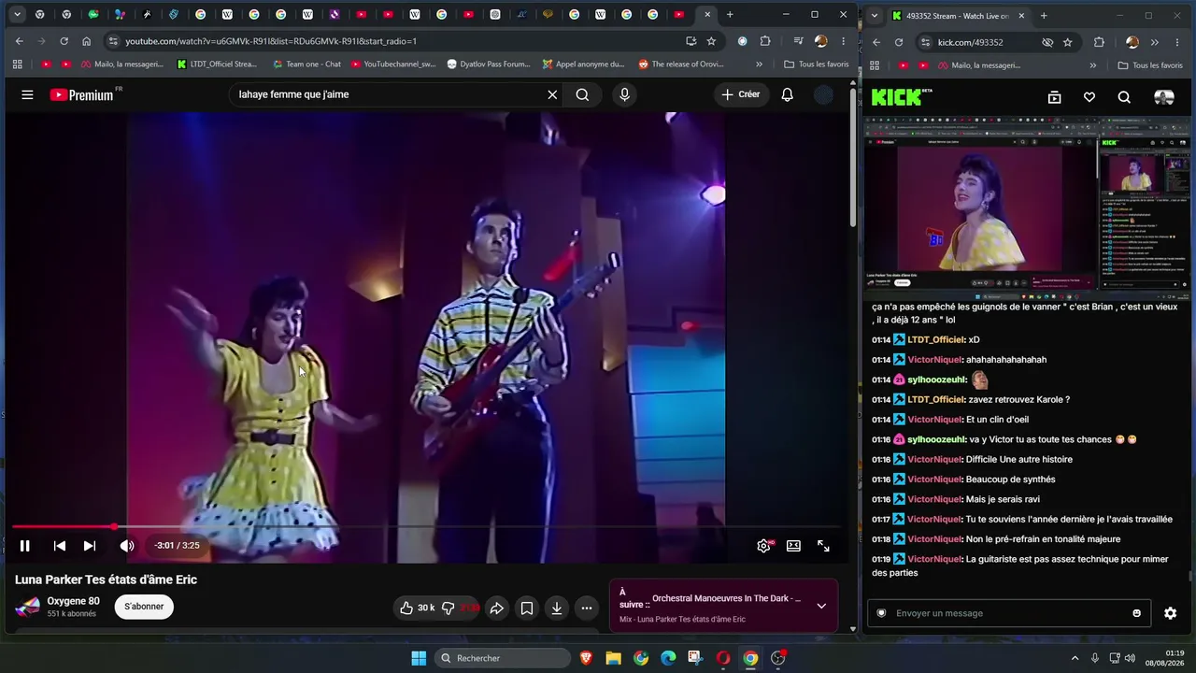The image size is (1196, 673).
Task: Open 'Appel anonyme du...' bookmark
Action: coord(583,64)
